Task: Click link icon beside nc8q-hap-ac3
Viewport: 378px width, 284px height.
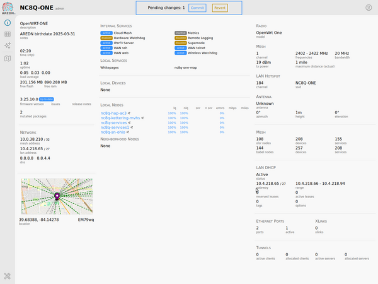Action: (x=130, y=113)
